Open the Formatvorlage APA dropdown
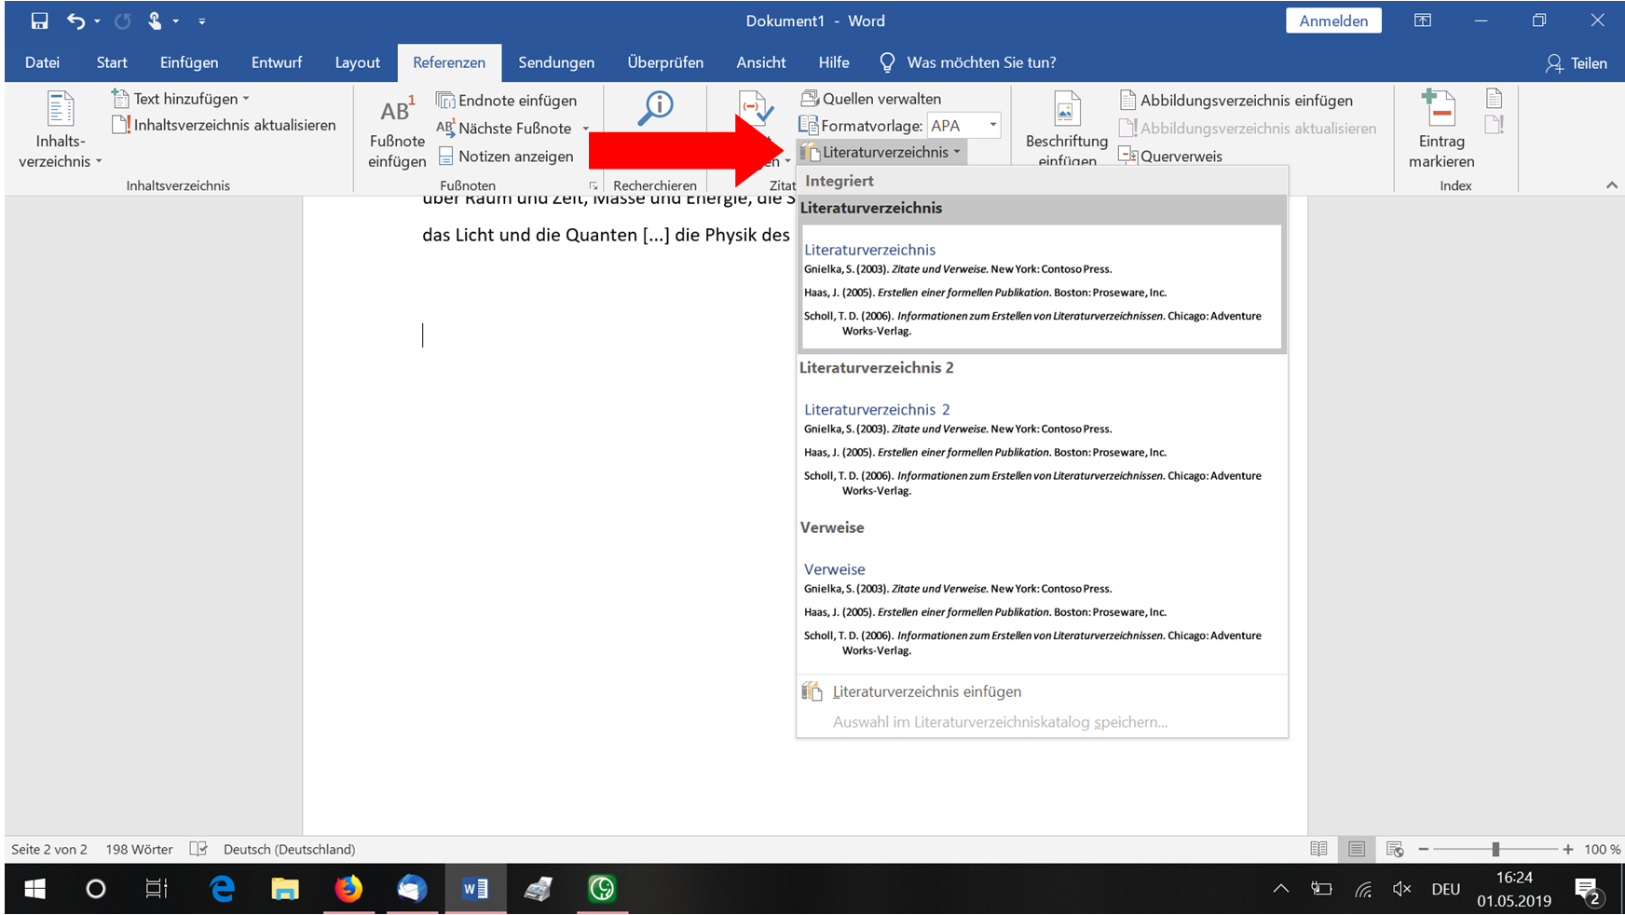1625x915 pixels. (993, 125)
